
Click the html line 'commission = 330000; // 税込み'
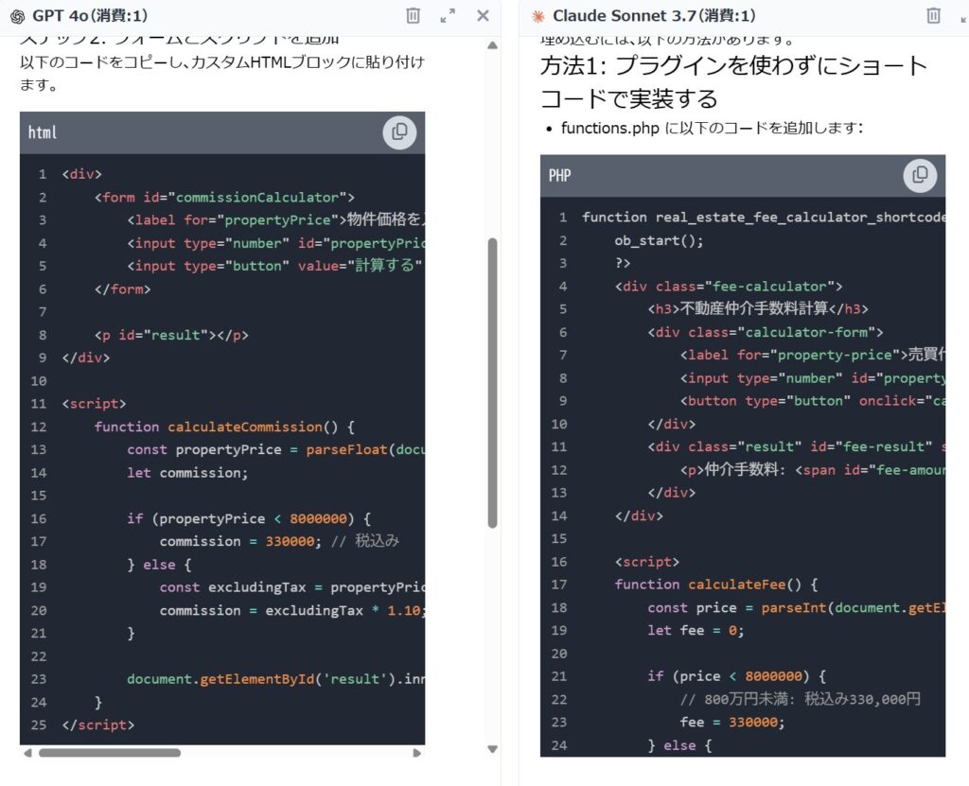tap(279, 541)
